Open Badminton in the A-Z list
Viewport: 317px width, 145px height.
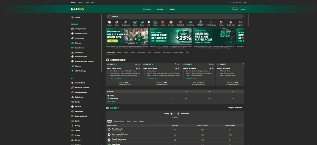77,97
